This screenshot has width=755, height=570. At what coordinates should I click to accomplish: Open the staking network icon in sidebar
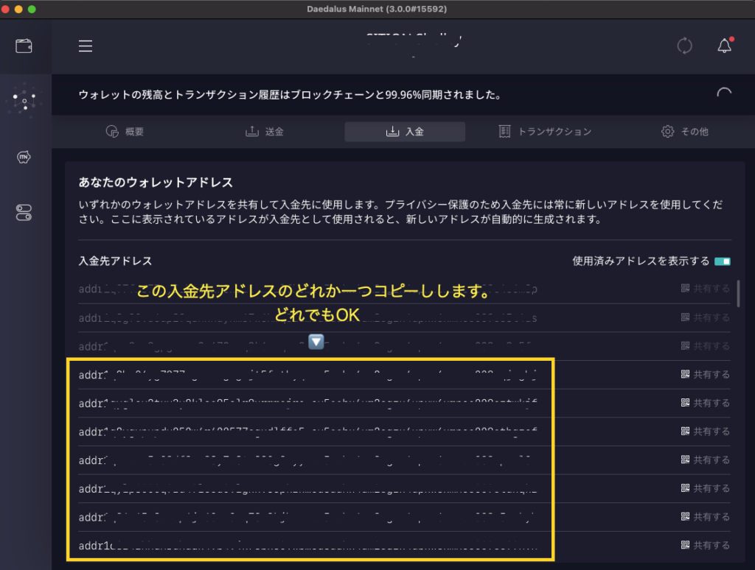coord(24,101)
